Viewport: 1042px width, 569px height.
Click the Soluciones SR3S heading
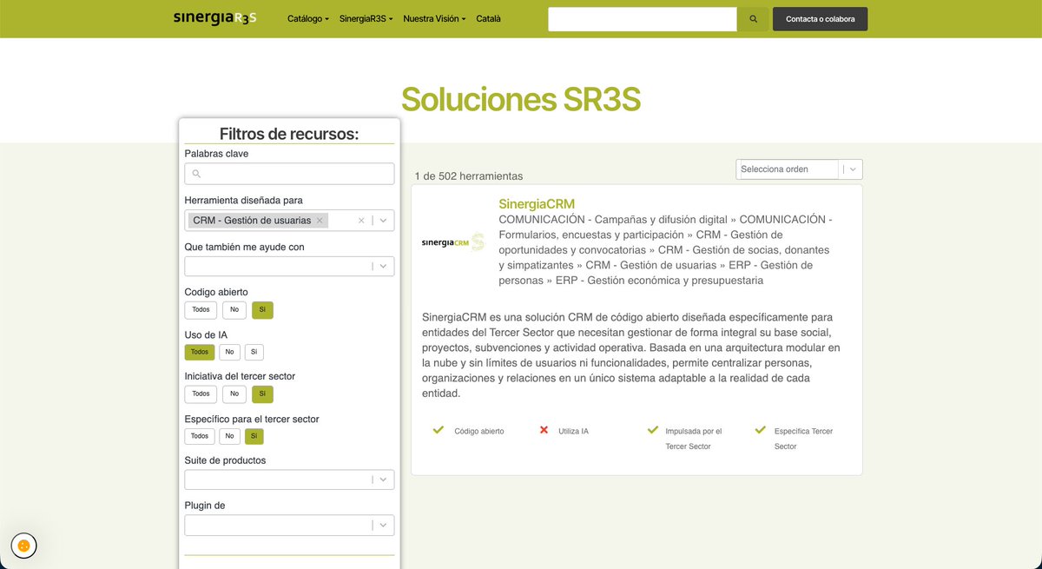(521, 100)
